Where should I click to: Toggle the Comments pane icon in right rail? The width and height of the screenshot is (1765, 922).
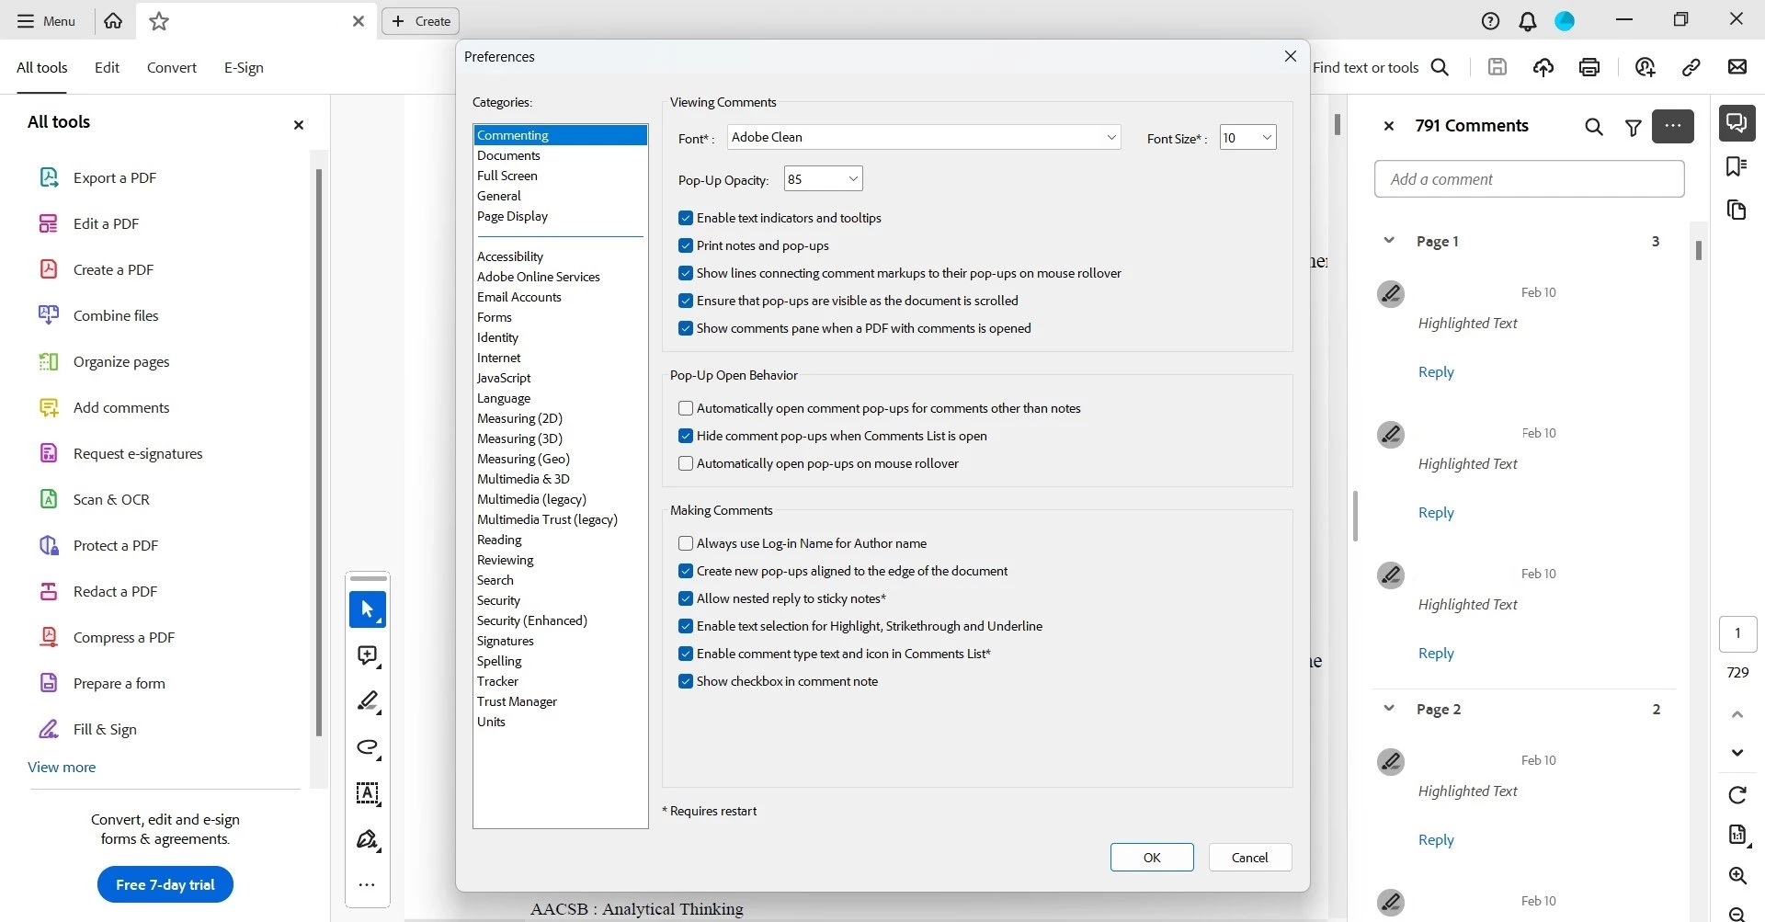(1737, 123)
